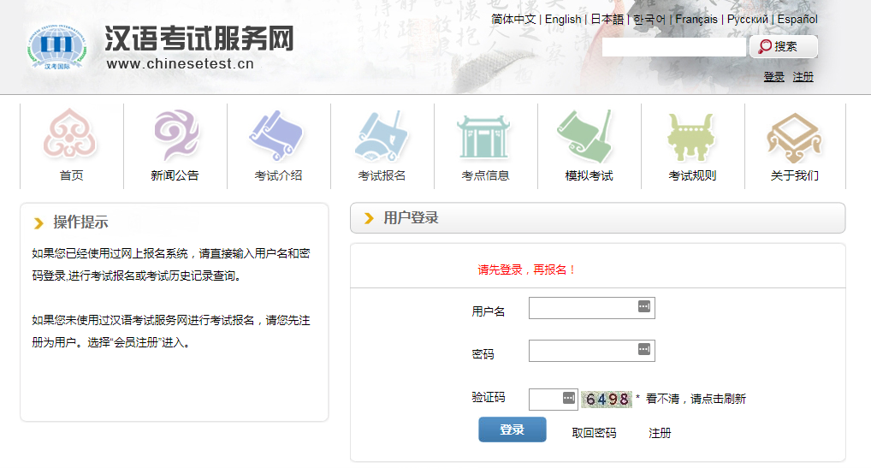Click the 考点信息 gate icon
Screen dimensions: 871x468
pos(485,135)
